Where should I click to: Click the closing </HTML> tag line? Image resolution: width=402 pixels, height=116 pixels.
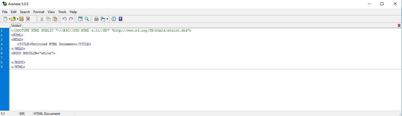coord(18,67)
